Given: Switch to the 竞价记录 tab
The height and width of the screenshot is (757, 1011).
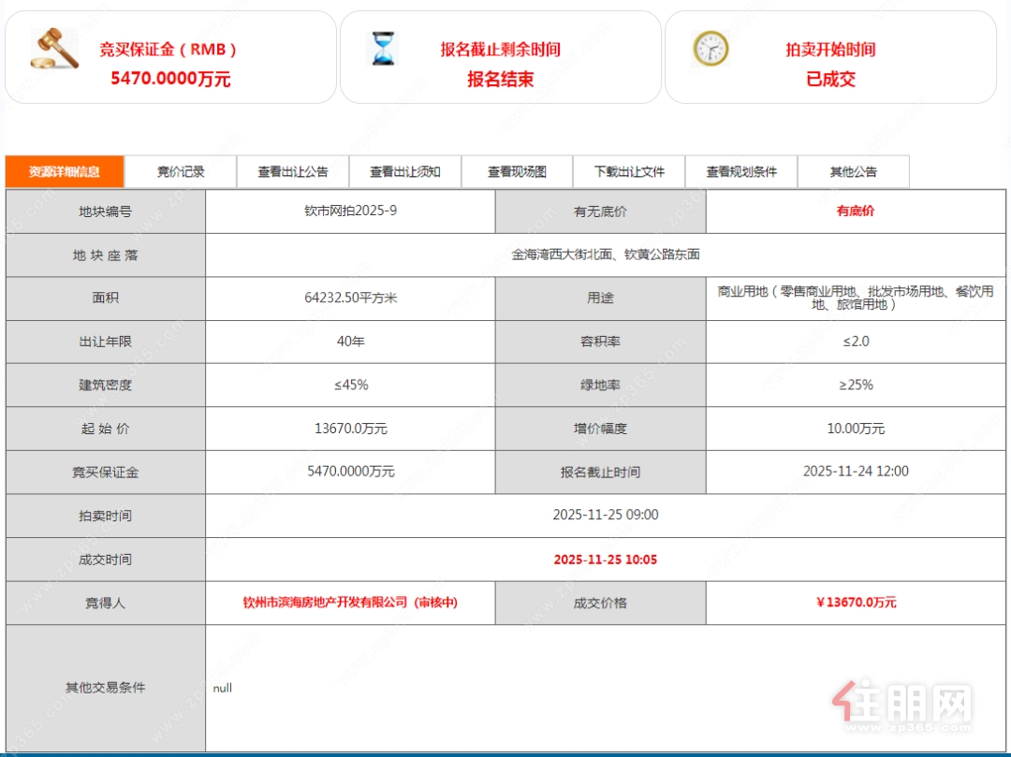Looking at the screenshot, I should (x=181, y=172).
